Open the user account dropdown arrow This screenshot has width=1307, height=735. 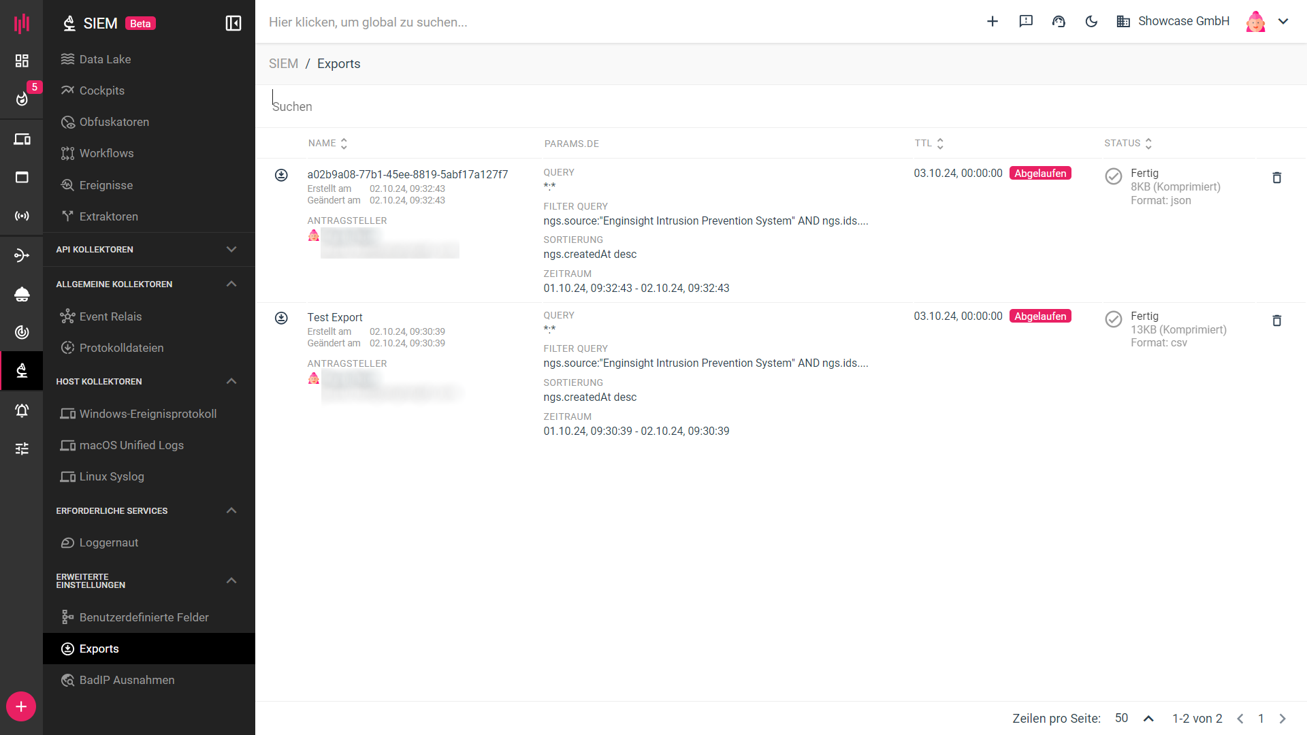tap(1283, 21)
